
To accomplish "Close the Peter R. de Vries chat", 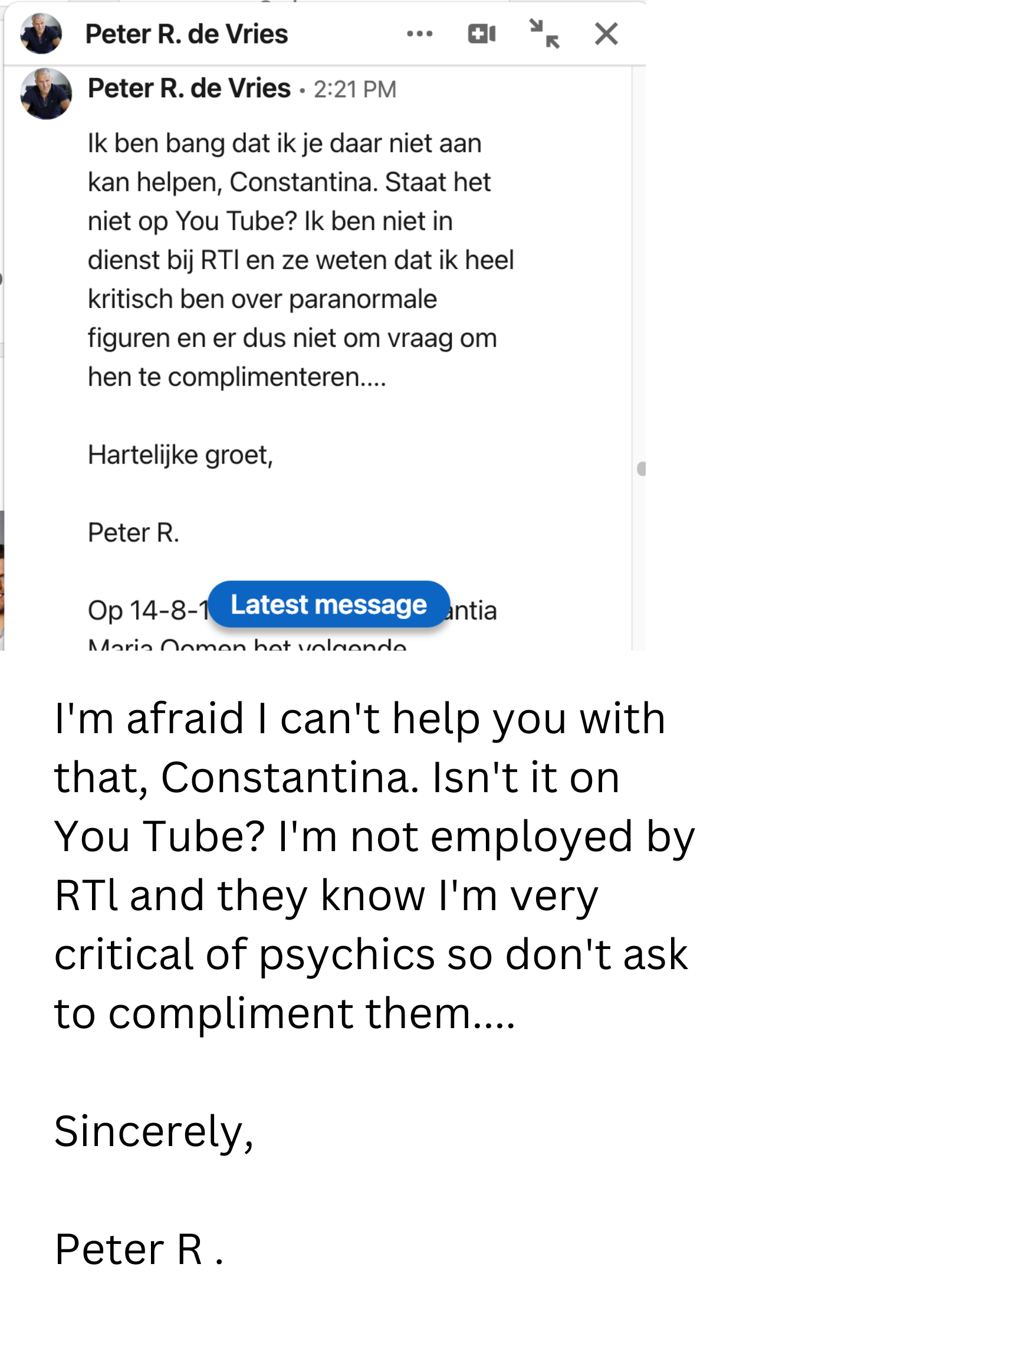I will (606, 34).
